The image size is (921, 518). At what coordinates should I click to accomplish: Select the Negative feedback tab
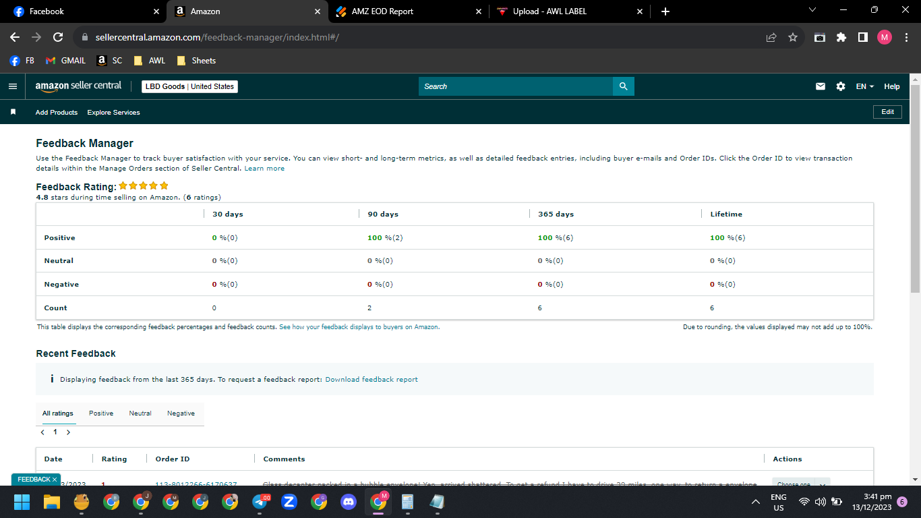[x=181, y=413]
